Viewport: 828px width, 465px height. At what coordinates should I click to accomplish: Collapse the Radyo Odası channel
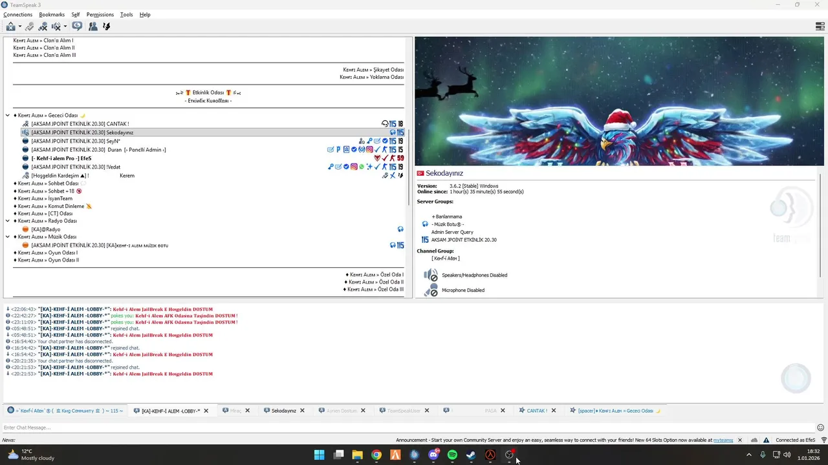(8, 221)
